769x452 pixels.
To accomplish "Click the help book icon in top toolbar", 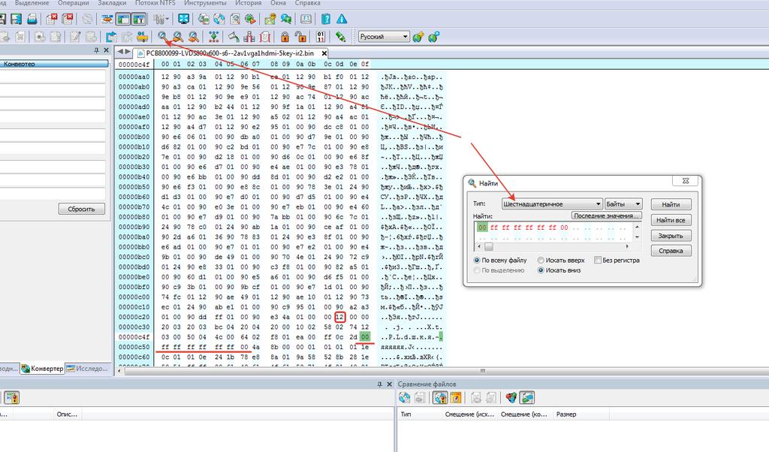I will pos(326,19).
